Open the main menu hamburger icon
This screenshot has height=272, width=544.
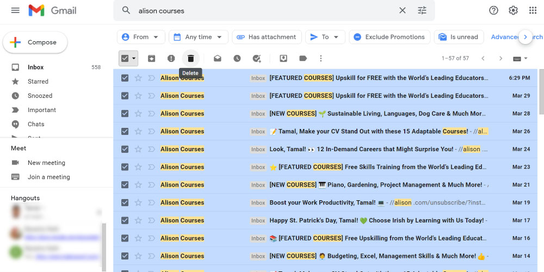(x=15, y=10)
